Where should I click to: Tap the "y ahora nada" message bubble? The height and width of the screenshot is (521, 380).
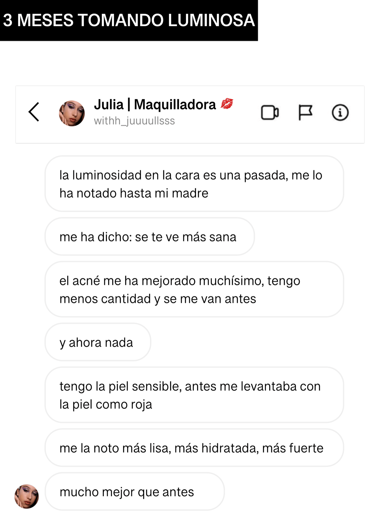(x=98, y=342)
